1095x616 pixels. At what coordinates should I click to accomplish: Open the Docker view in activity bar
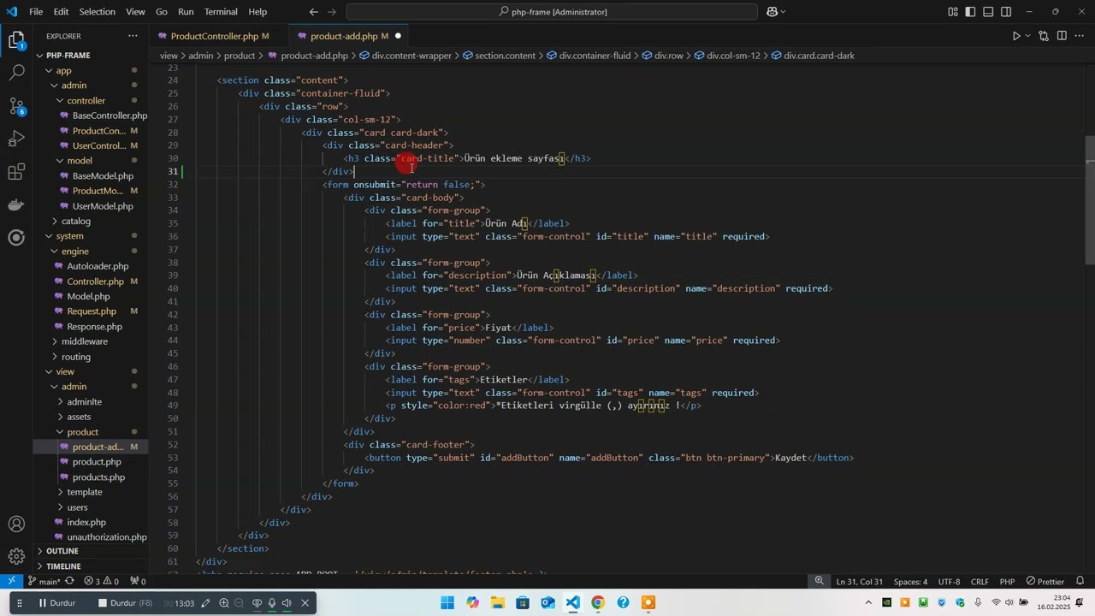16,204
